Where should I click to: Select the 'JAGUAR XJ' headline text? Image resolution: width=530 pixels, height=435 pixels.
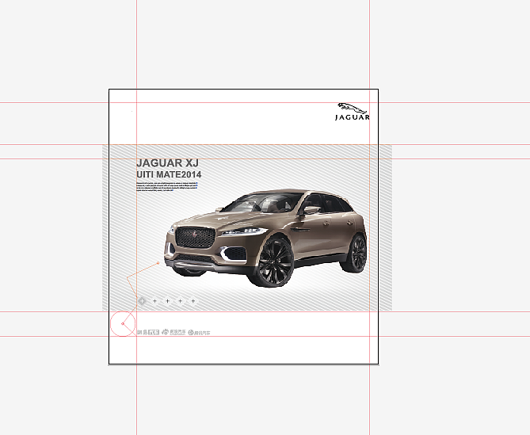(167, 163)
